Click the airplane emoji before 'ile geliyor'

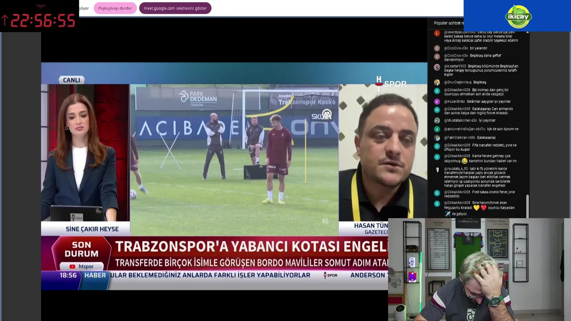tap(447, 214)
